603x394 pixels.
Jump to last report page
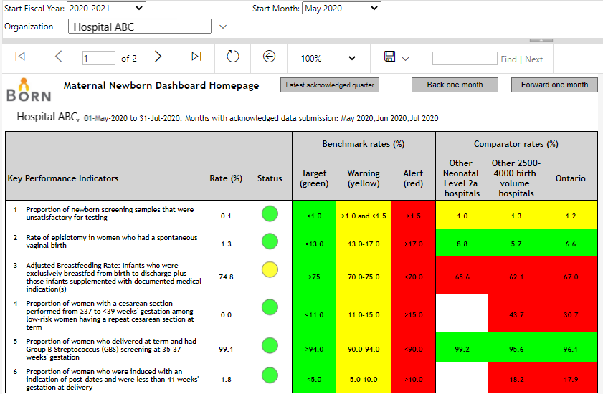196,57
